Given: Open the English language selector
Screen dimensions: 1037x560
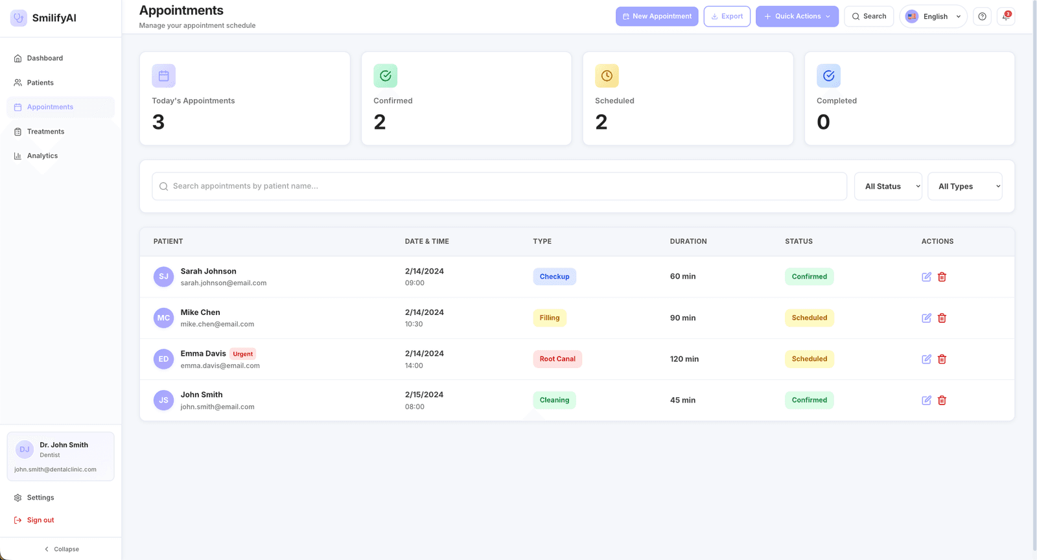Looking at the screenshot, I should pos(933,16).
